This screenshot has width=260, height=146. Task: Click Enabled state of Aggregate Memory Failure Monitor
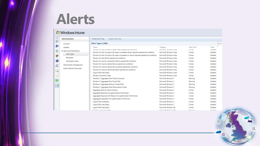point(213,90)
